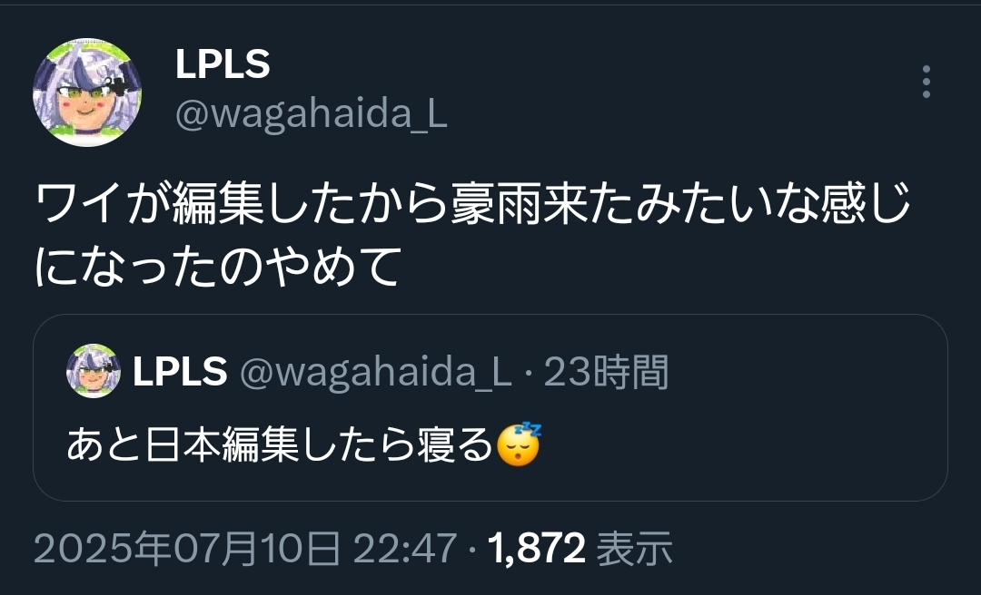Open the LPLS display name above the tweet

[223, 63]
